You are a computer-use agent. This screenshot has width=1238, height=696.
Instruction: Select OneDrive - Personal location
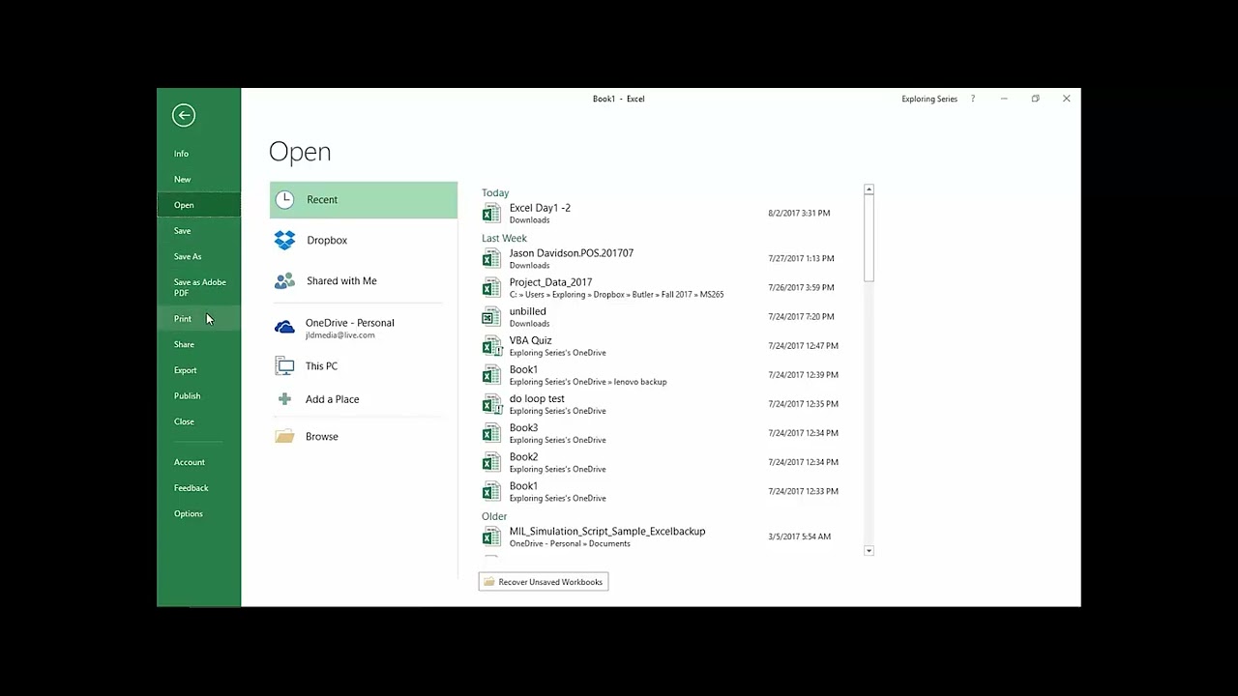click(x=364, y=328)
